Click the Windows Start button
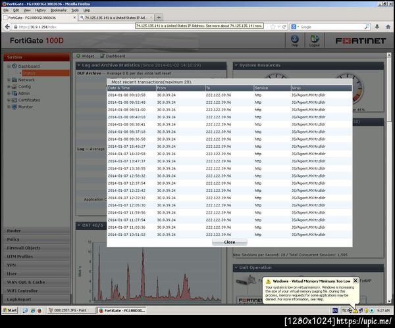This screenshot has width=395, height=328. click(10, 310)
